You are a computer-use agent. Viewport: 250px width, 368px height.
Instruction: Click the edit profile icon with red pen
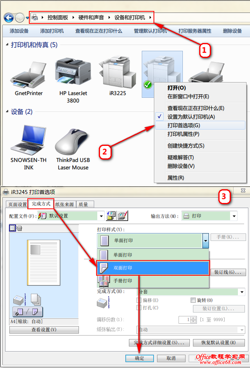pyautogui.click(x=123, y=215)
